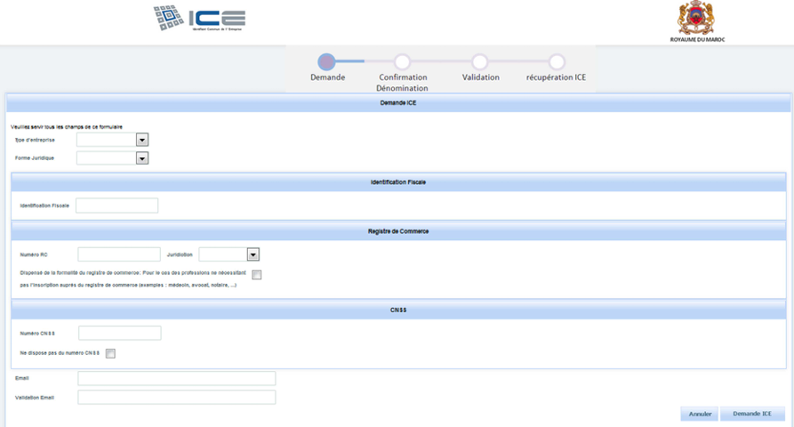Click into the Numéro RC field
The height and width of the screenshot is (427, 794).
pyautogui.click(x=119, y=254)
